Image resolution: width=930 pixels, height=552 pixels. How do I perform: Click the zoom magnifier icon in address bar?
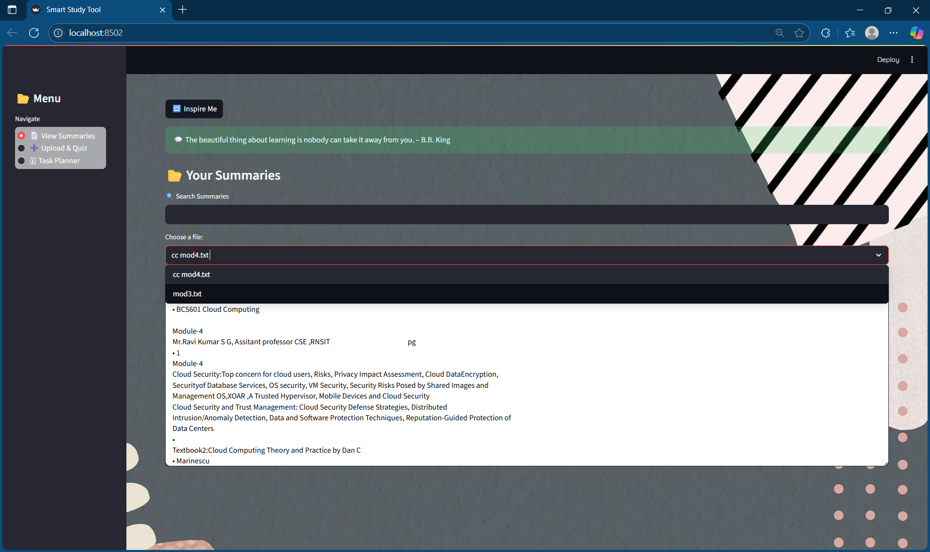click(779, 33)
